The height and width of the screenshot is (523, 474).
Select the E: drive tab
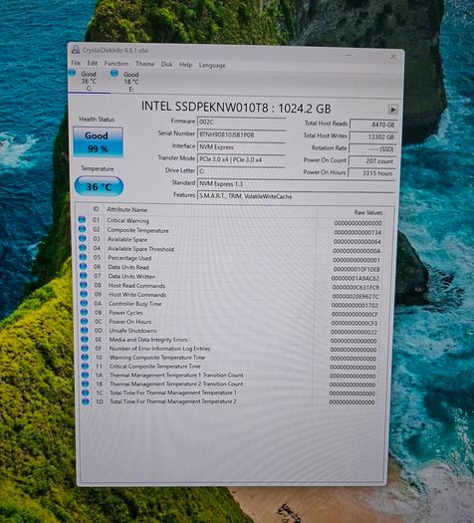coord(131,82)
